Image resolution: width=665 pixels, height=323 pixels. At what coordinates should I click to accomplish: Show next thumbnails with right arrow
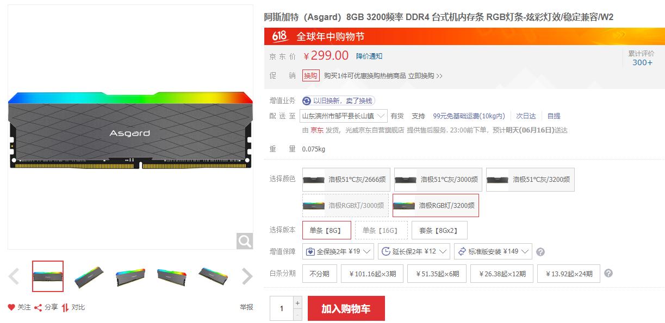coord(247,276)
